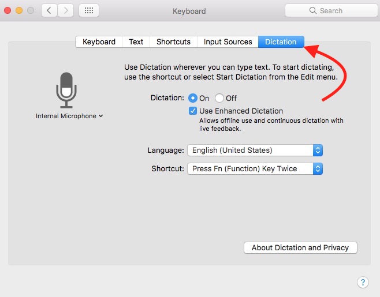The width and height of the screenshot is (380, 297).
Task: Open the Text tab
Action: point(136,42)
